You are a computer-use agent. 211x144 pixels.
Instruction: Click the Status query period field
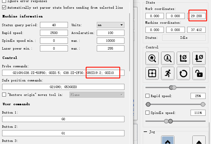click(54, 25)
